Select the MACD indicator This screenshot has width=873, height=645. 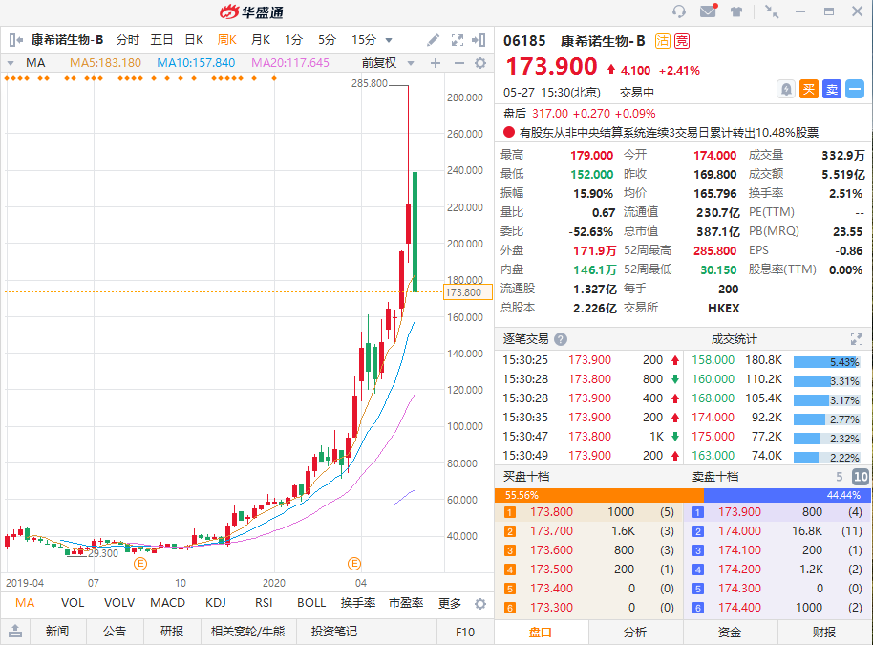point(167,603)
